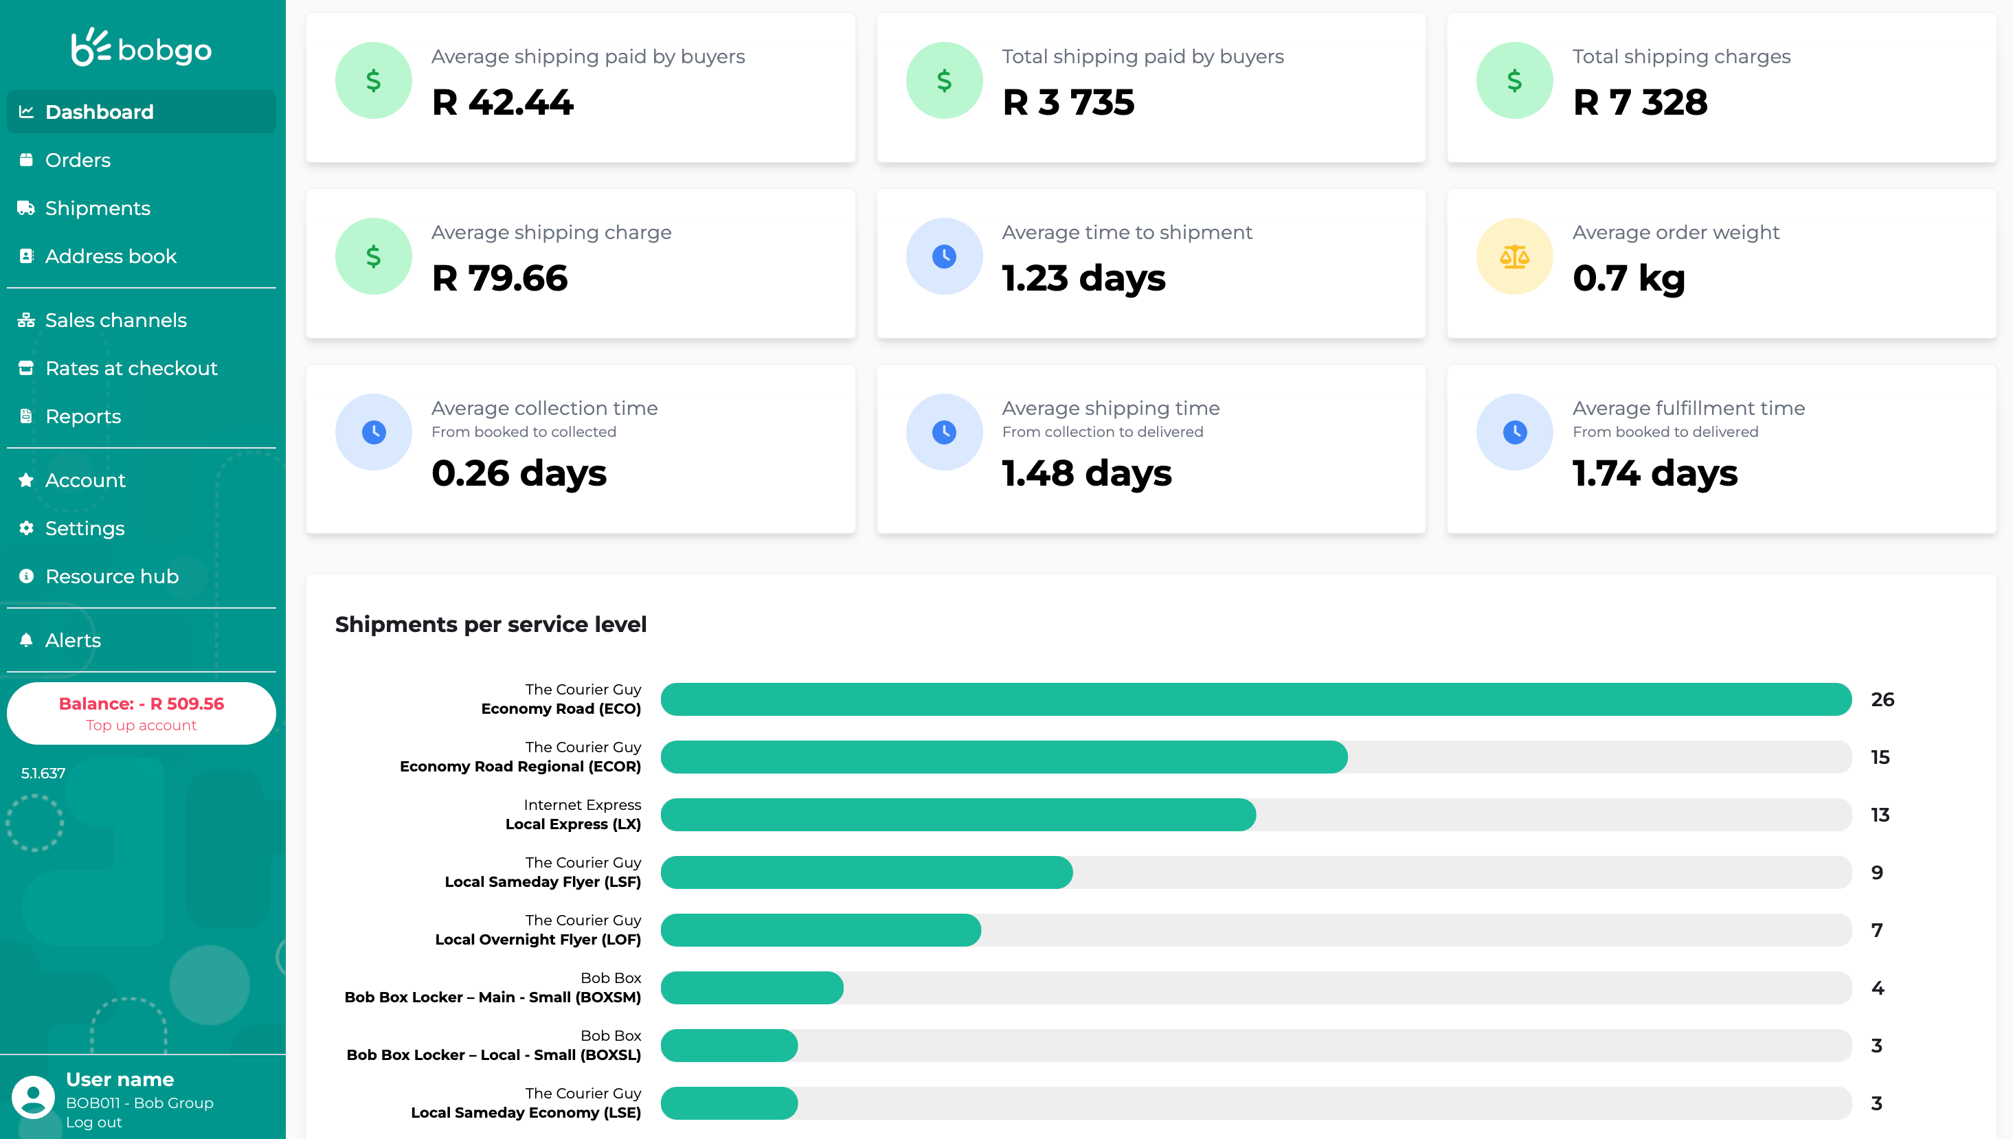Click the Economy Road (ECO) label

561,709
